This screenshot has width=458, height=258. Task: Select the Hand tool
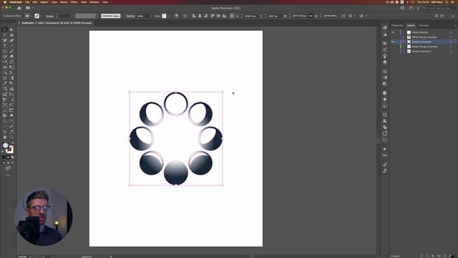point(5,137)
